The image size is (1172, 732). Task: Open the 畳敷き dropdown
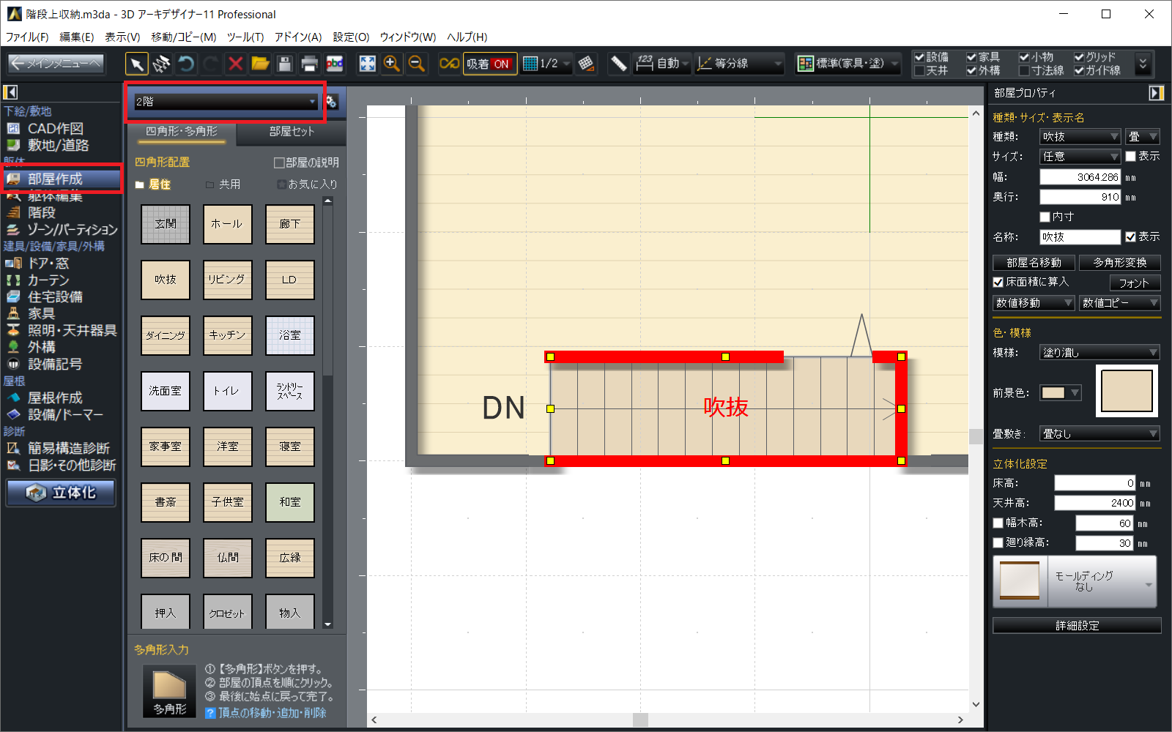1099,434
